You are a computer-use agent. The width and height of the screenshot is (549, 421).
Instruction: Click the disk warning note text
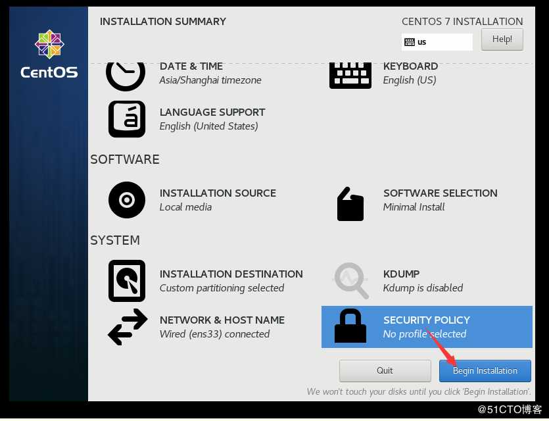(419, 391)
